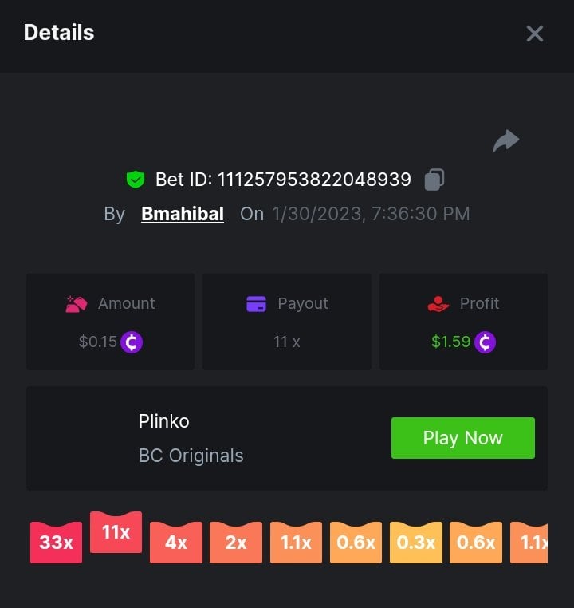Click the share arrow icon

[x=505, y=141]
